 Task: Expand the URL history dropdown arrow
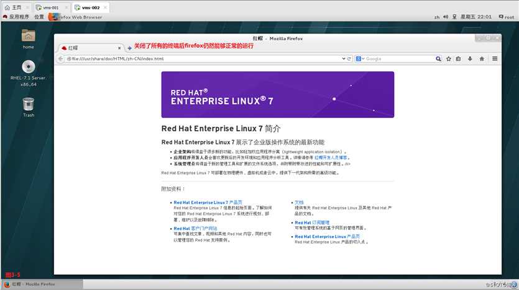tap(344, 59)
